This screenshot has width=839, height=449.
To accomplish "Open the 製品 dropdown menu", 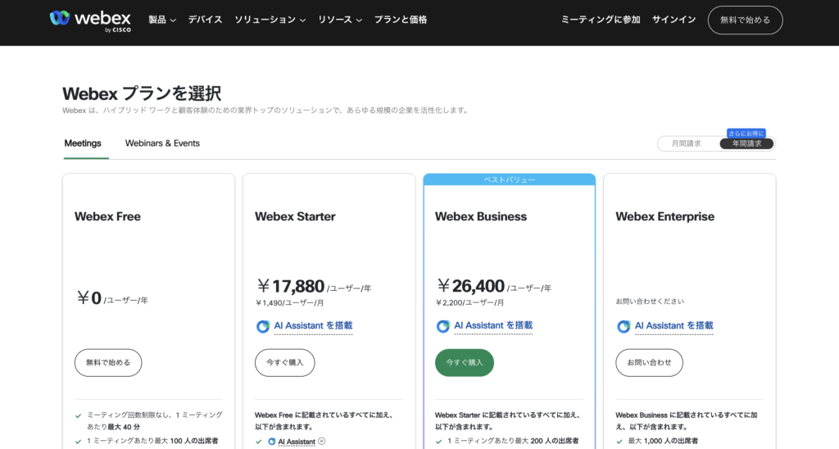I will coord(162,20).
